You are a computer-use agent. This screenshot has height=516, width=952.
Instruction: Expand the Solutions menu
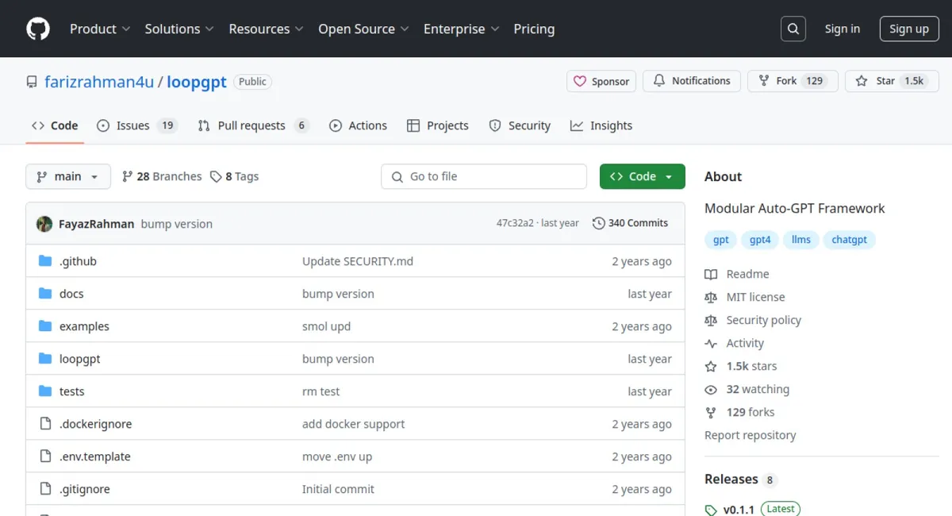pos(179,29)
